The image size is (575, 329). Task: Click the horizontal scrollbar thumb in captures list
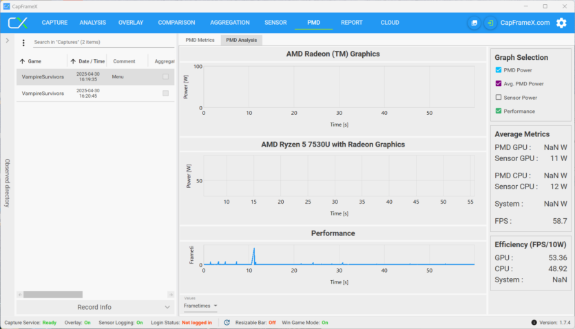click(53, 295)
